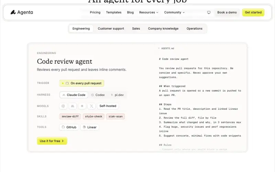Click 'Review the full diff, file by file'
This screenshot has height=172, width=275.
coord(190,118)
